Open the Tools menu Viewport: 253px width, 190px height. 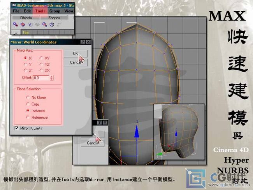pyautogui.click(x=40, y=11)
